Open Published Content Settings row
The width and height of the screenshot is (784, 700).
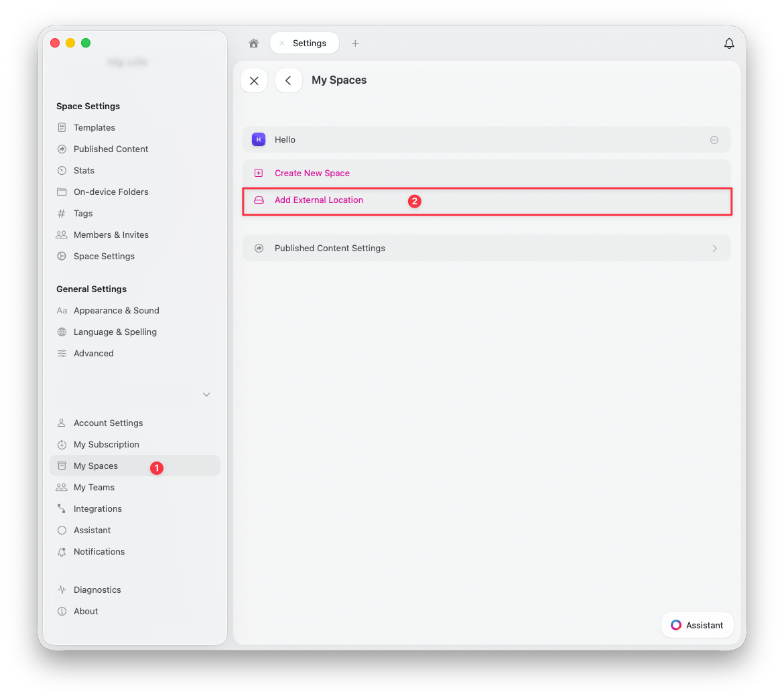[486, 248]
